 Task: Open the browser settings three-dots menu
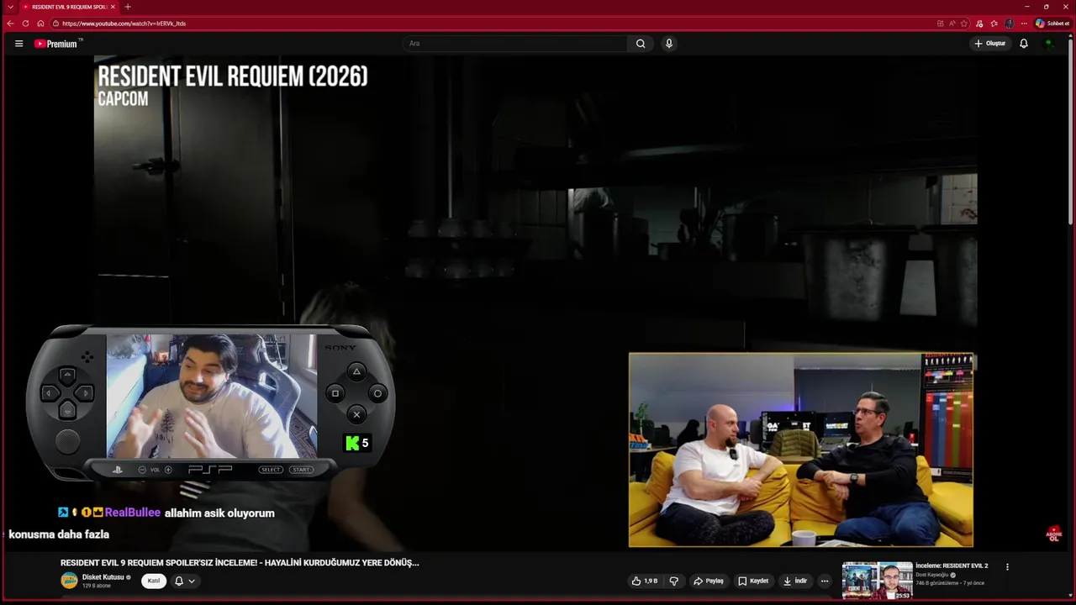[x=1024, y=24]
